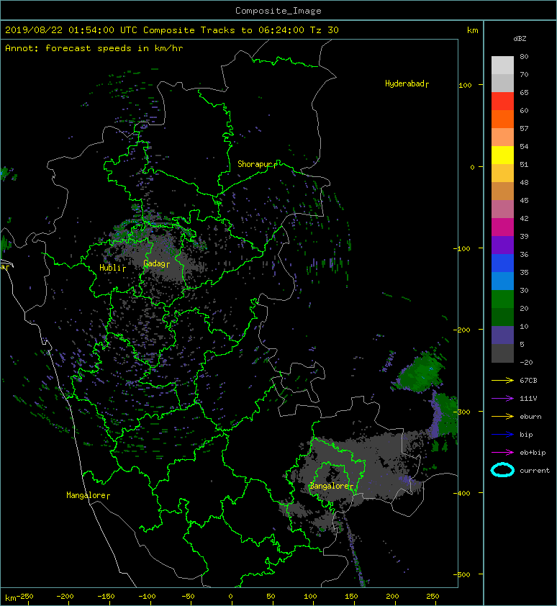
Task: Click the Shorapur city label
Action: [x=257, y=164]
